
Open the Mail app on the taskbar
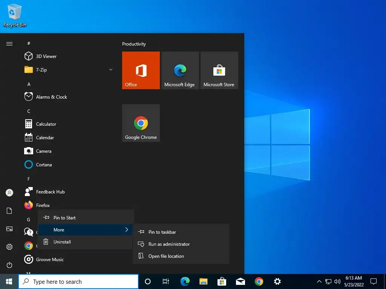[240, 281]
